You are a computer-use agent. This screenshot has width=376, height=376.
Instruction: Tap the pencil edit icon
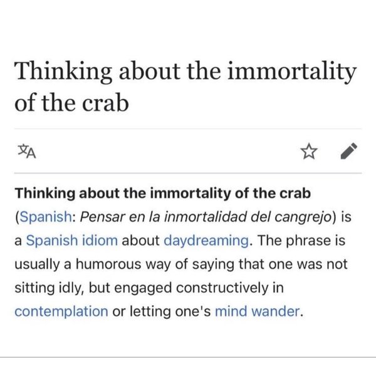pos(350,150)
